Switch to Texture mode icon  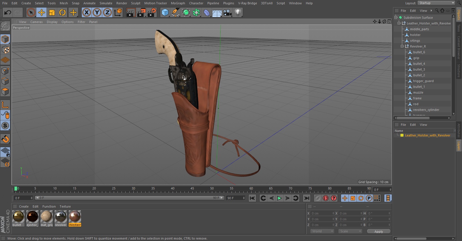click(5, 50)
